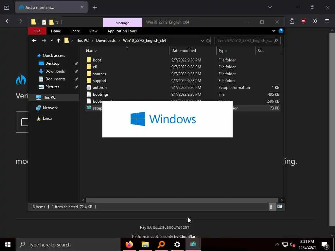Click the uBlock Origin toolbar icon
The image size is (335, 251).
(x=303, y=21)
